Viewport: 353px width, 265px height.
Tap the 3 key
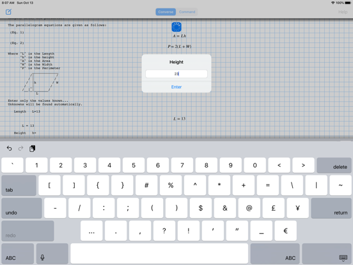pyautogui.click(x=85, y=165)
